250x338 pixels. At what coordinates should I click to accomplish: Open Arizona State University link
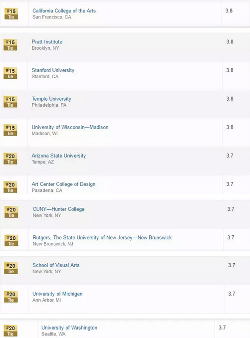point(59,156)
